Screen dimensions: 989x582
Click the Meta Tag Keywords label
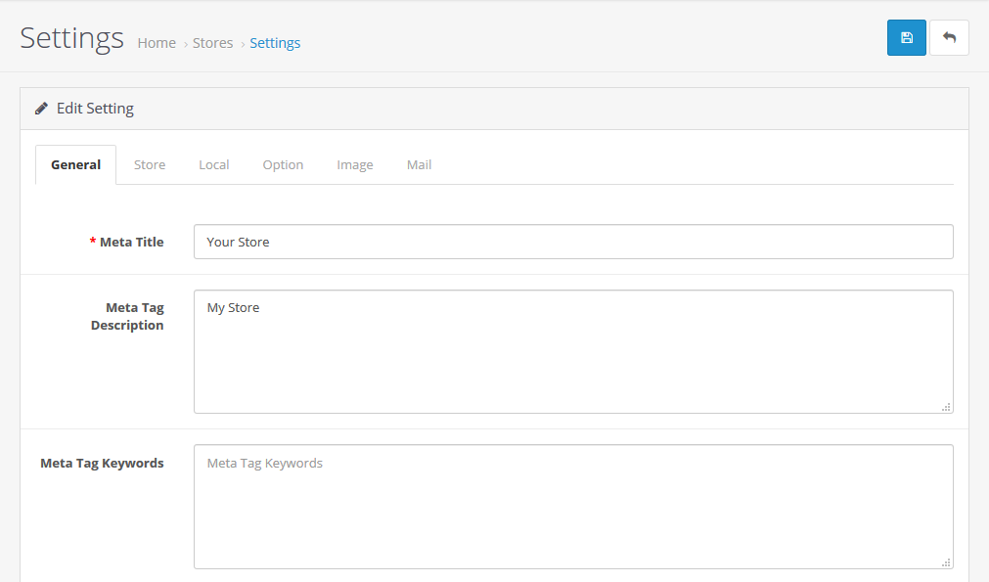click(102, 463)
